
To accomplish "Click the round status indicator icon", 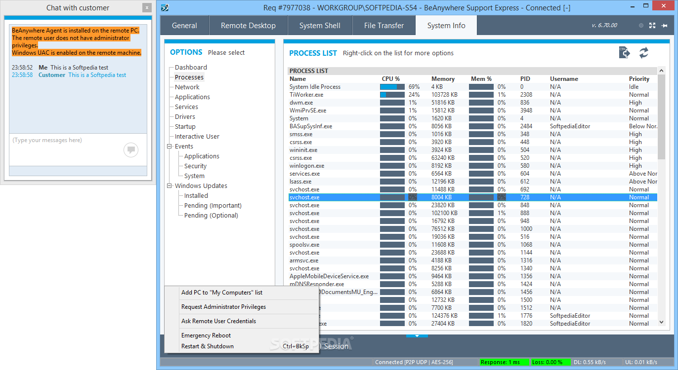I will [641, 25].
